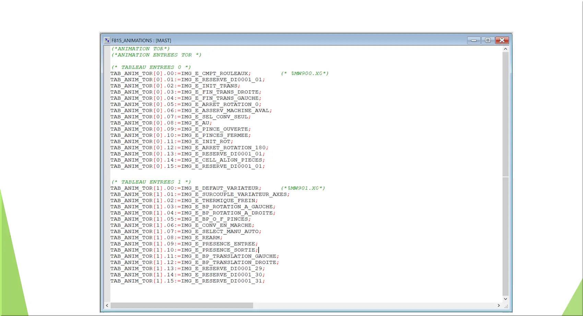Click line with IMG_E_CONV_EN_MARCHE
583x316 pixels.
pyautogui.click(x=182, y=225)
